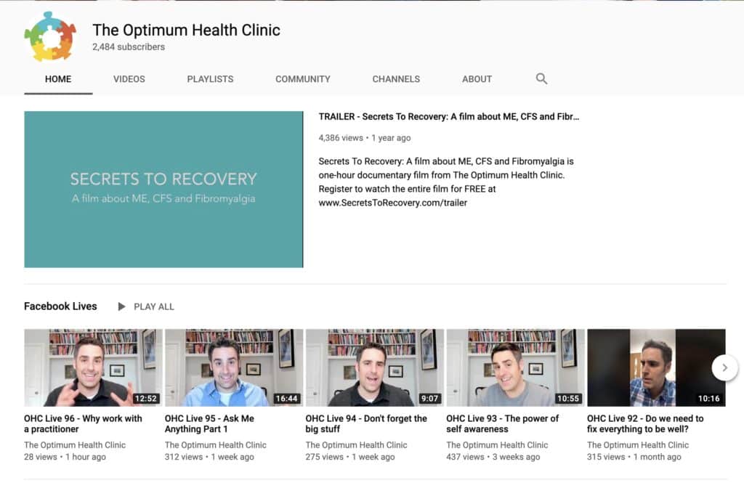Open the Channels tab
This screenshot has width=744, height=496.
[x=396, y=79]
